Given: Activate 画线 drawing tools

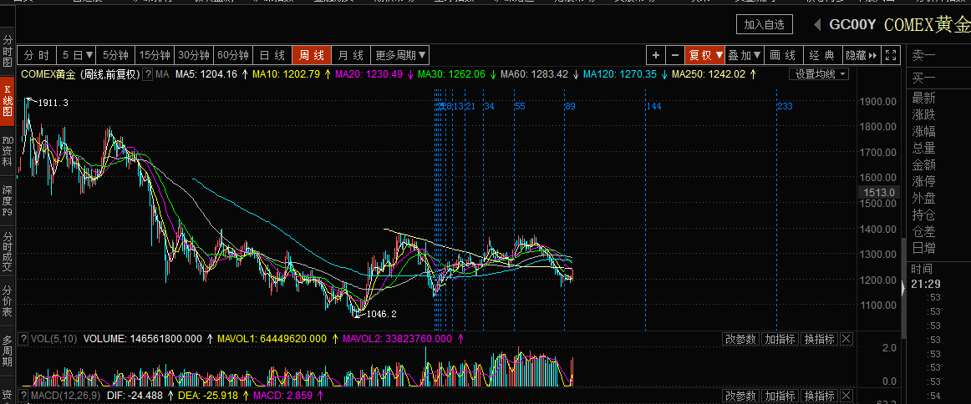Looking at the screenshot, I should pyautogui.click(x=783, y=55).
